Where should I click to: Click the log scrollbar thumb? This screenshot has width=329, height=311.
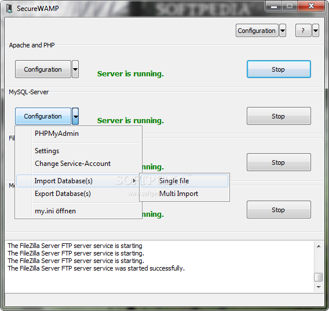click(x=319, y=277)
